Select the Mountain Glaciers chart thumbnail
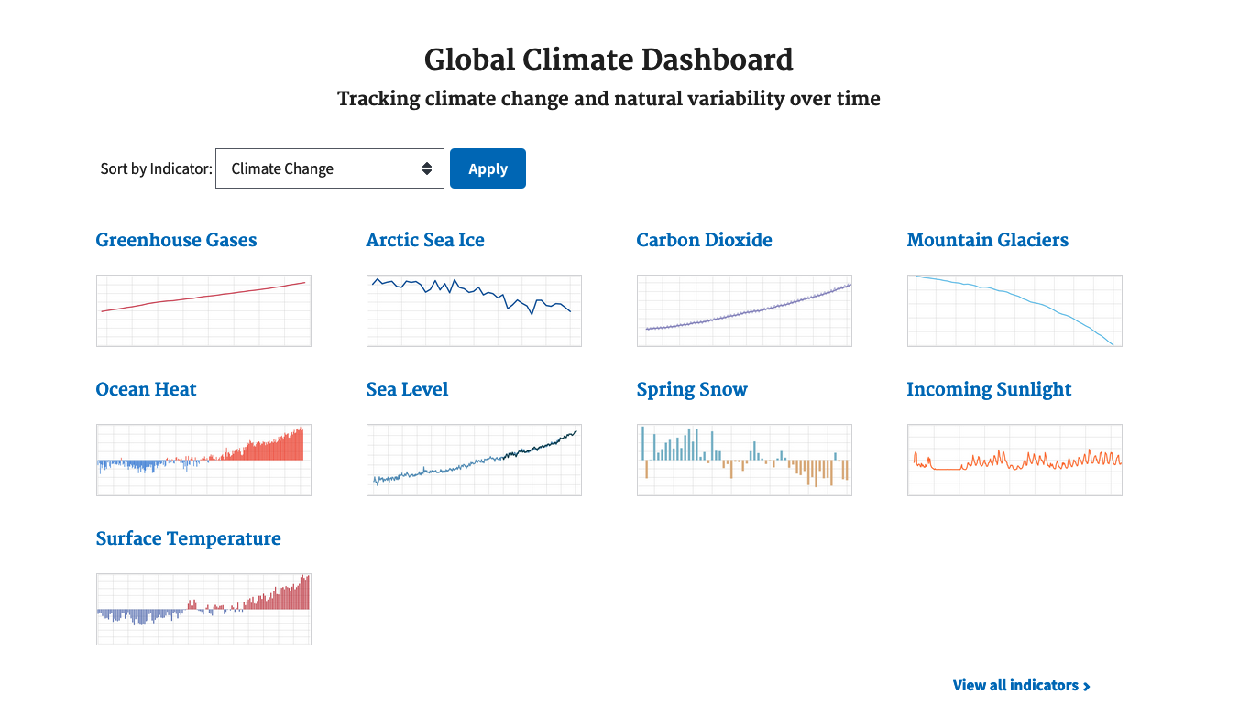The height and width of the screenshot is (716, 1239). (1014, 310)
